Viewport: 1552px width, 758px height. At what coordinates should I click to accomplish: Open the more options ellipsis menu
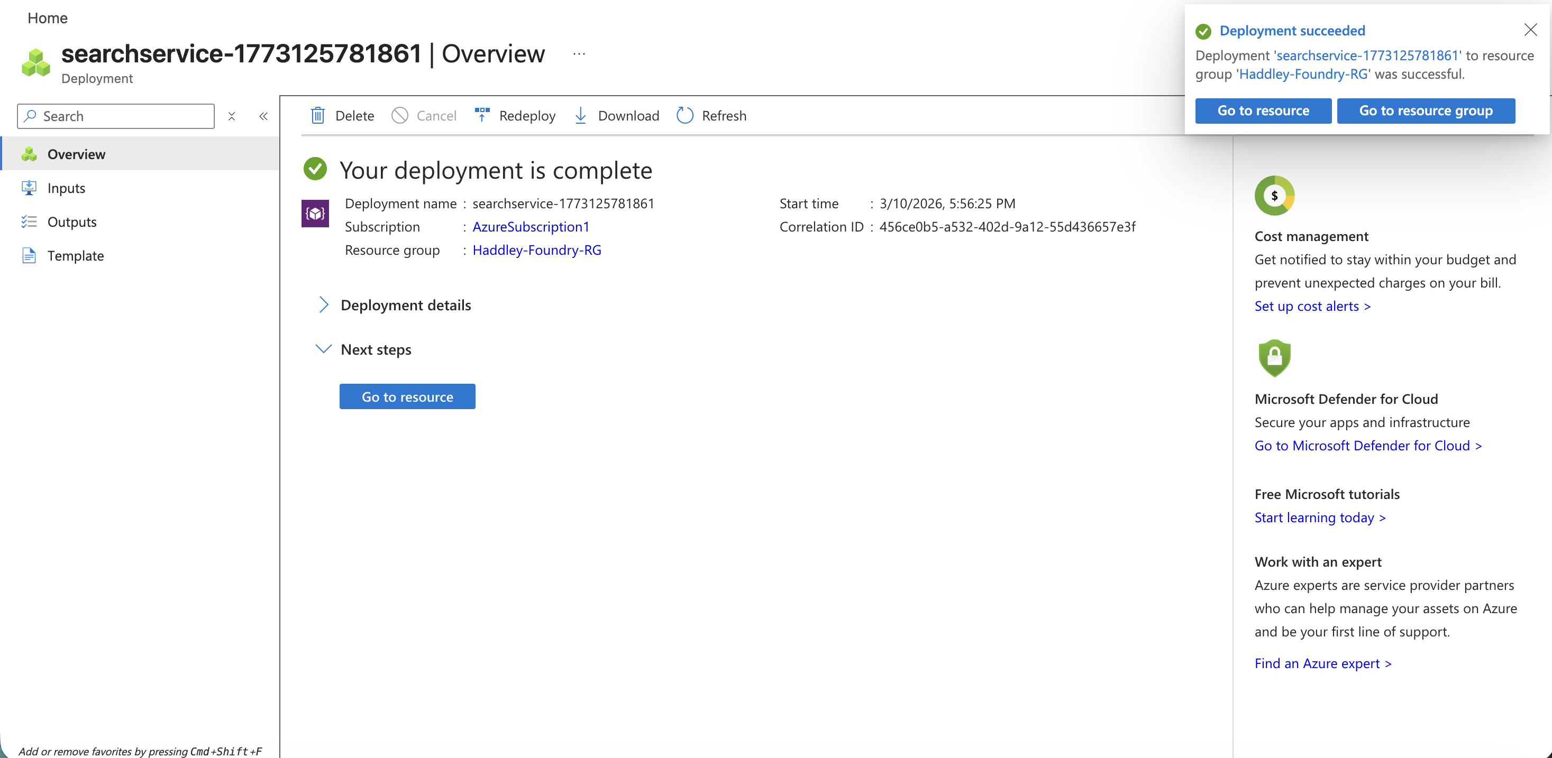579,53
